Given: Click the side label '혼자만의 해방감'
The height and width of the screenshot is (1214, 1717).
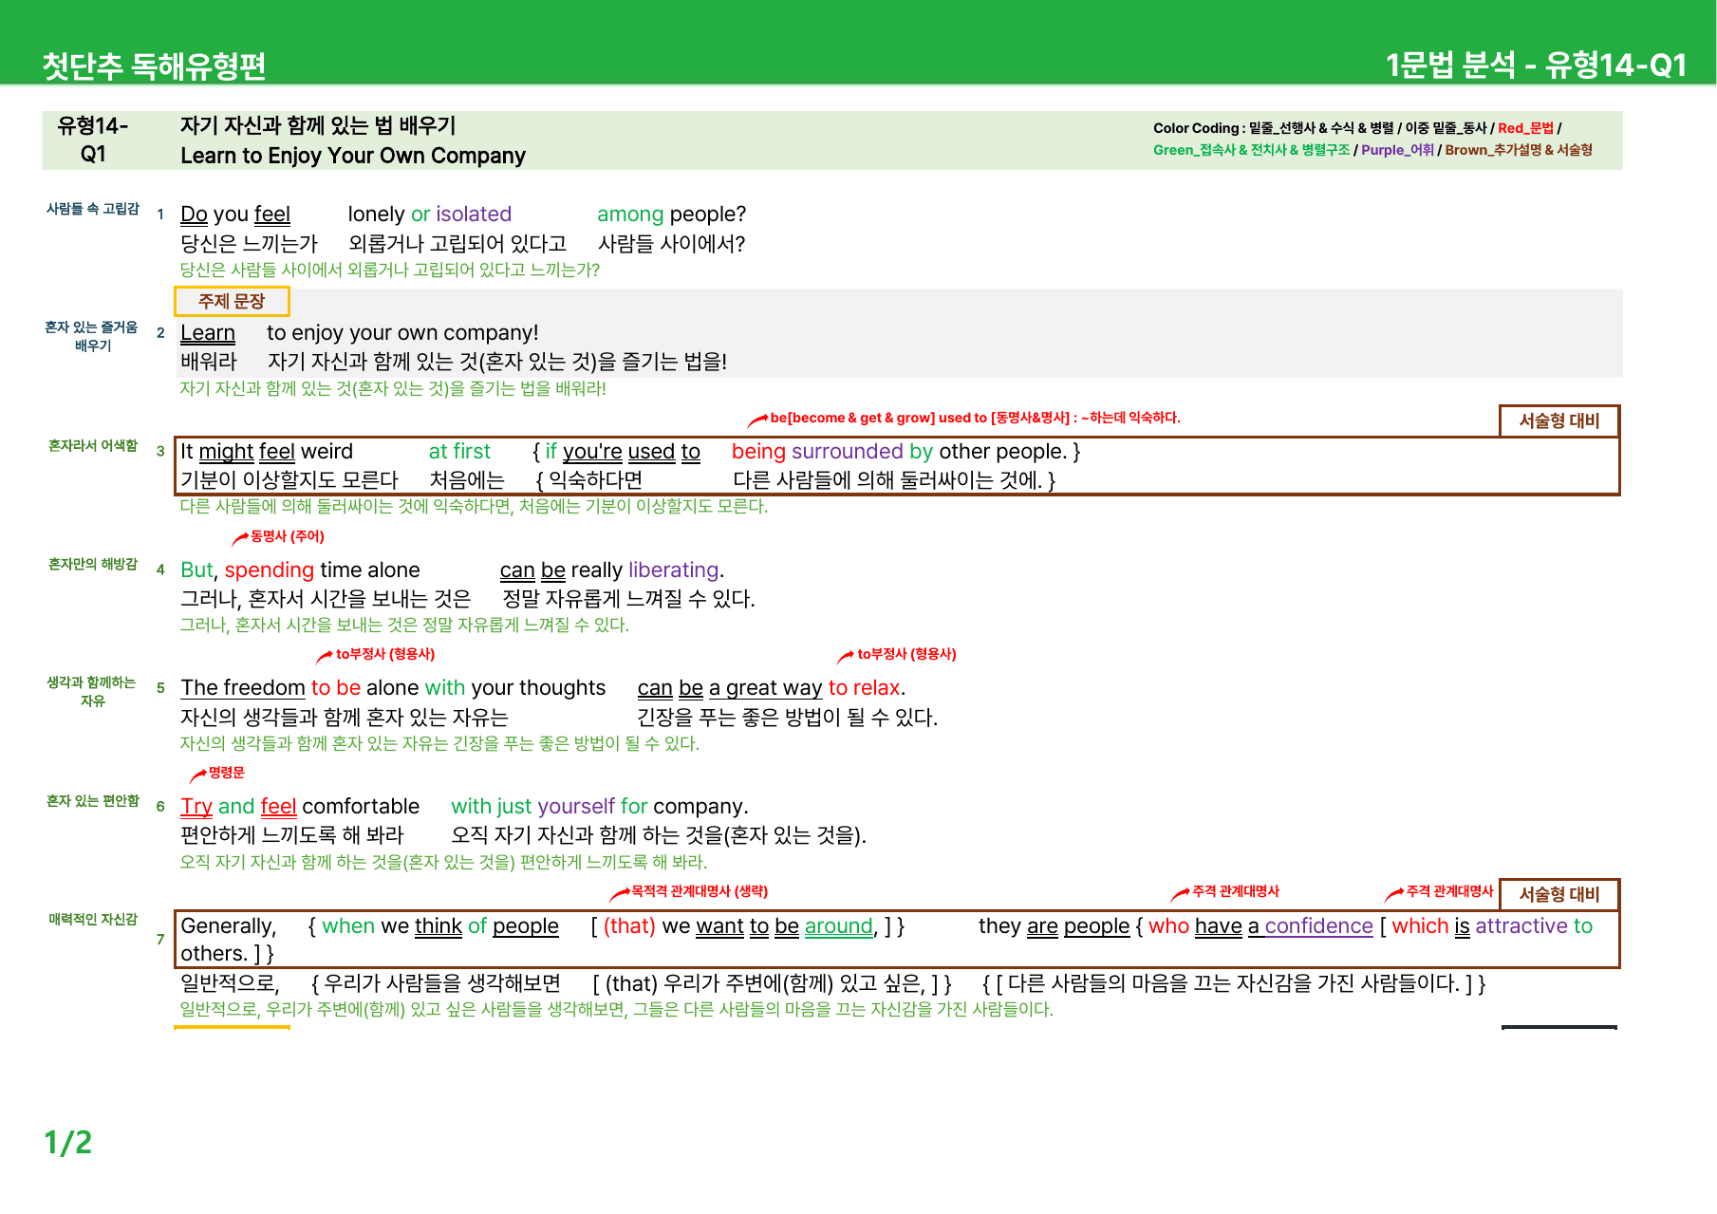Looking at the screenshot, I should point(93,564).
